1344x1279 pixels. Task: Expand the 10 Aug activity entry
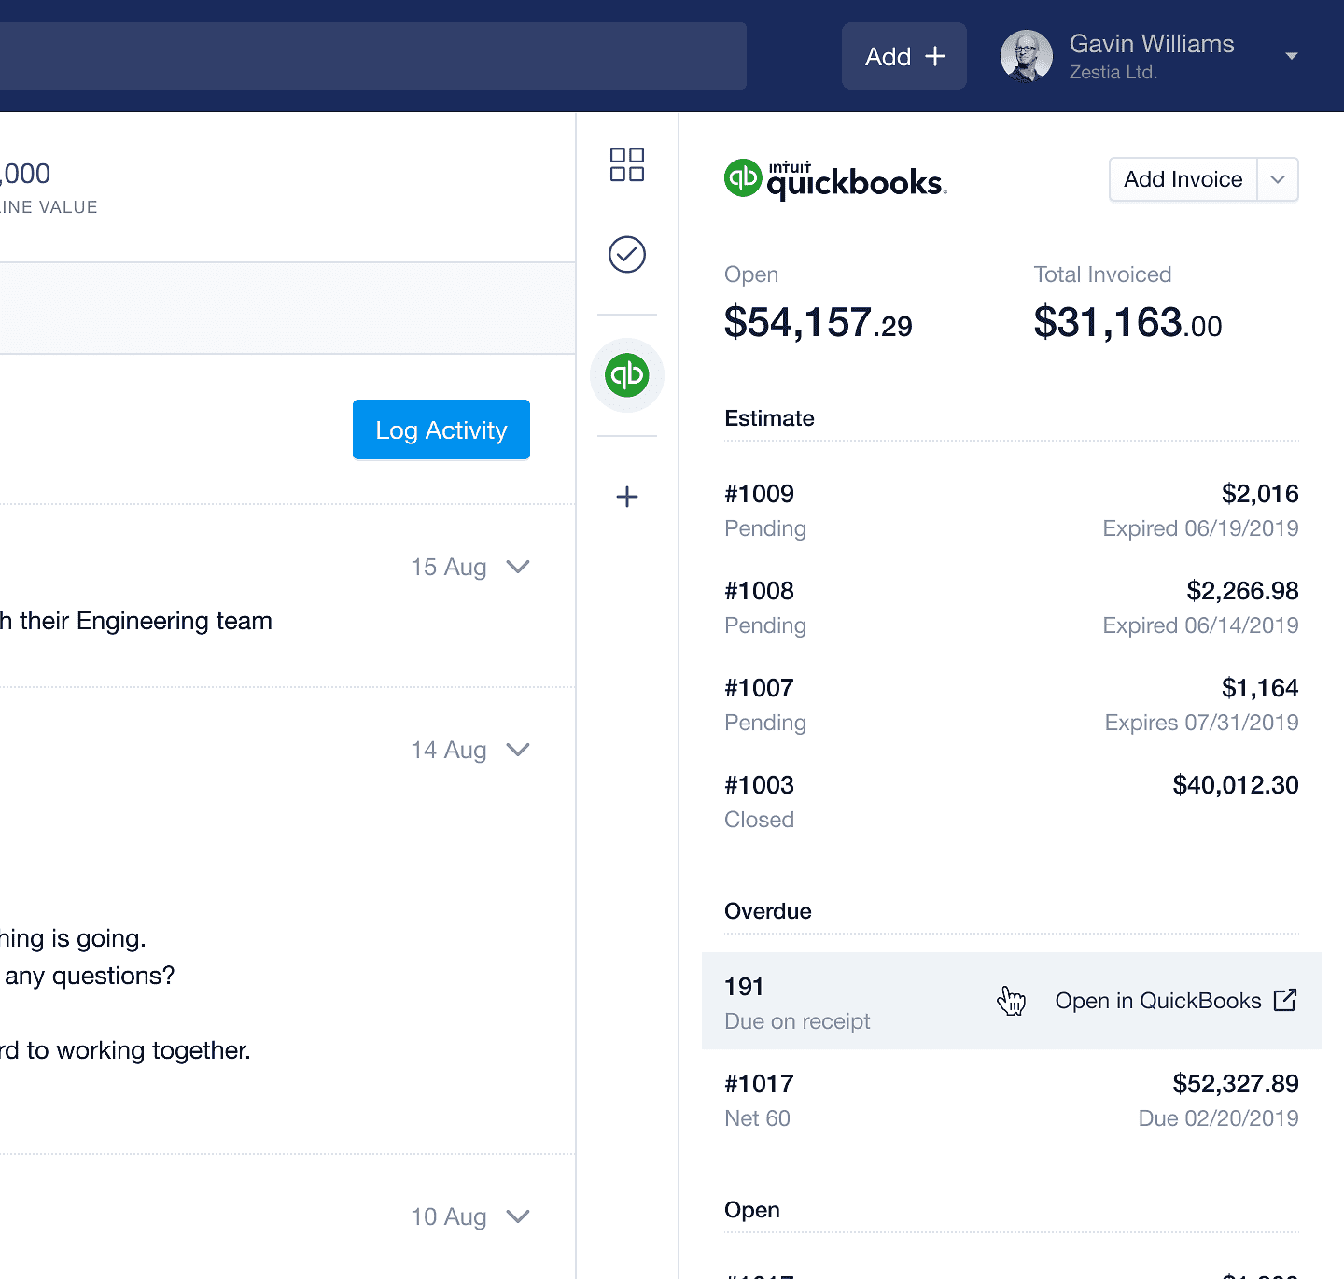coord(518,1216)
